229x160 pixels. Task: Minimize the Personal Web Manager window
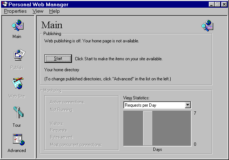[x=211, y=4]
